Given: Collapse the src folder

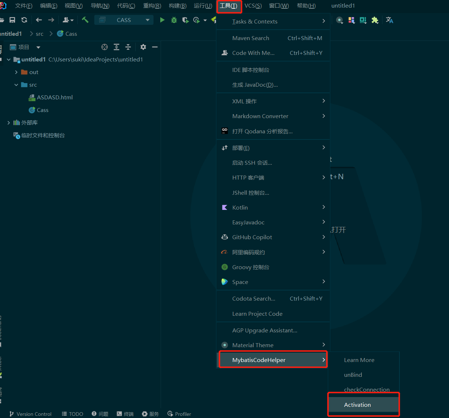Looking at the screenshot, I should pyautogui.click(x=16, y=85).
